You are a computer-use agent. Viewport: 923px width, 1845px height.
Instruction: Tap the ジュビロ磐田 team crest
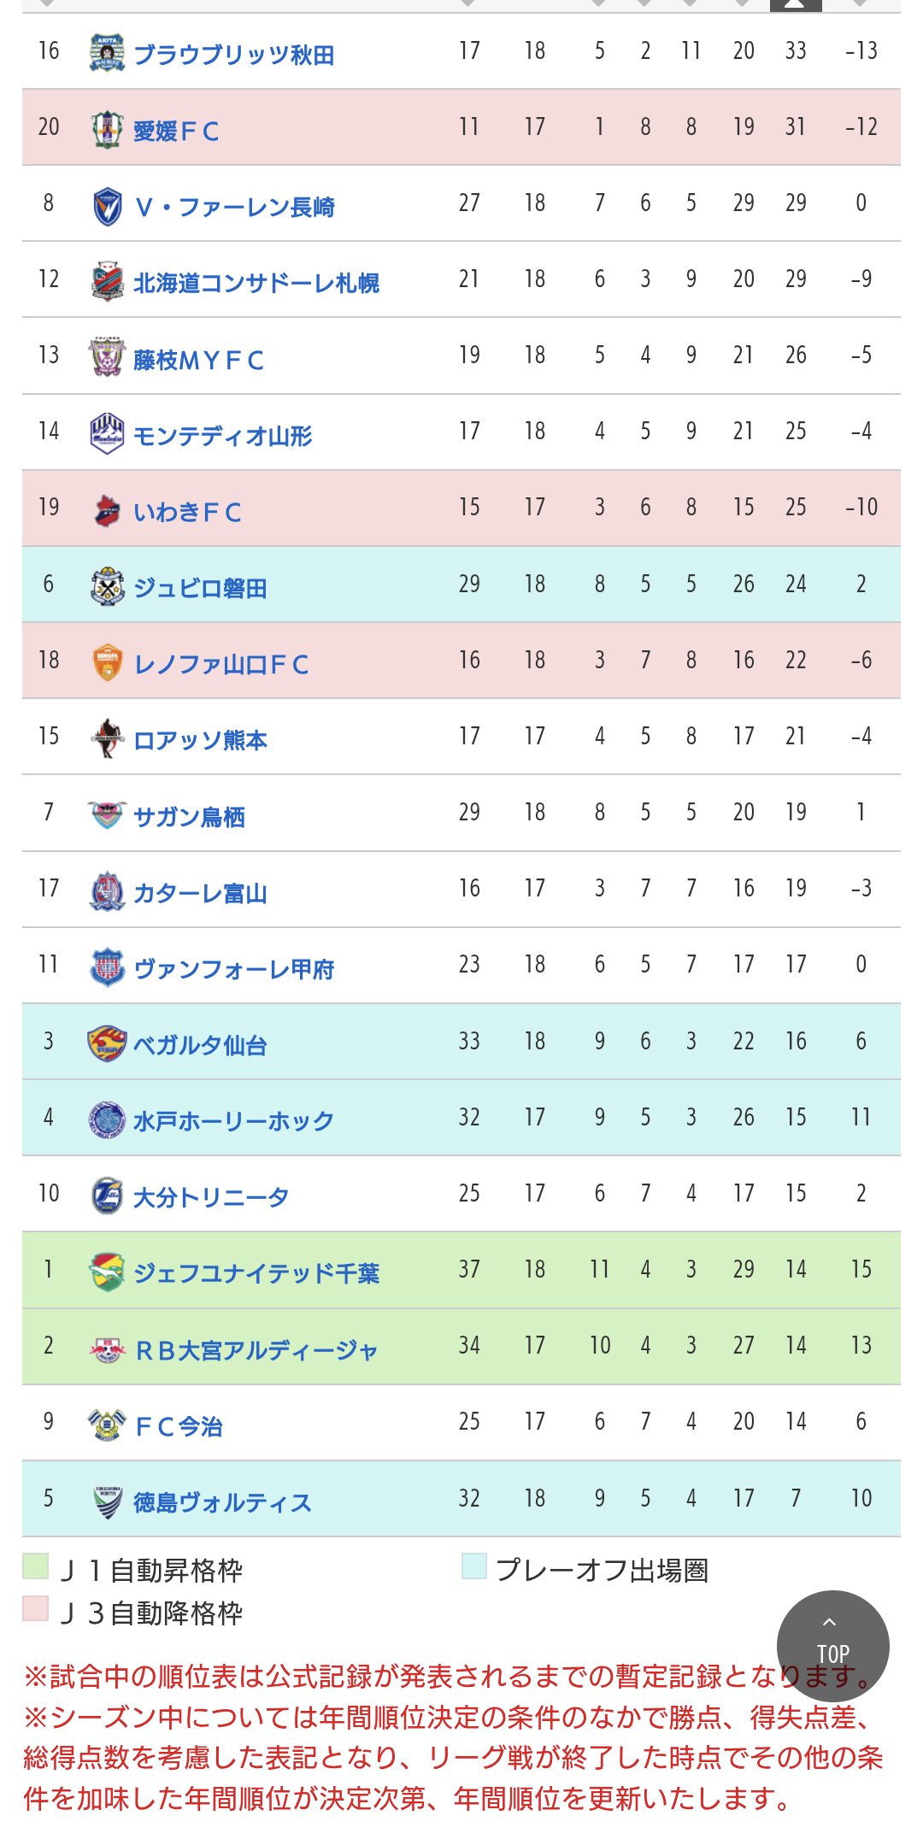click(x=107, y=586)
